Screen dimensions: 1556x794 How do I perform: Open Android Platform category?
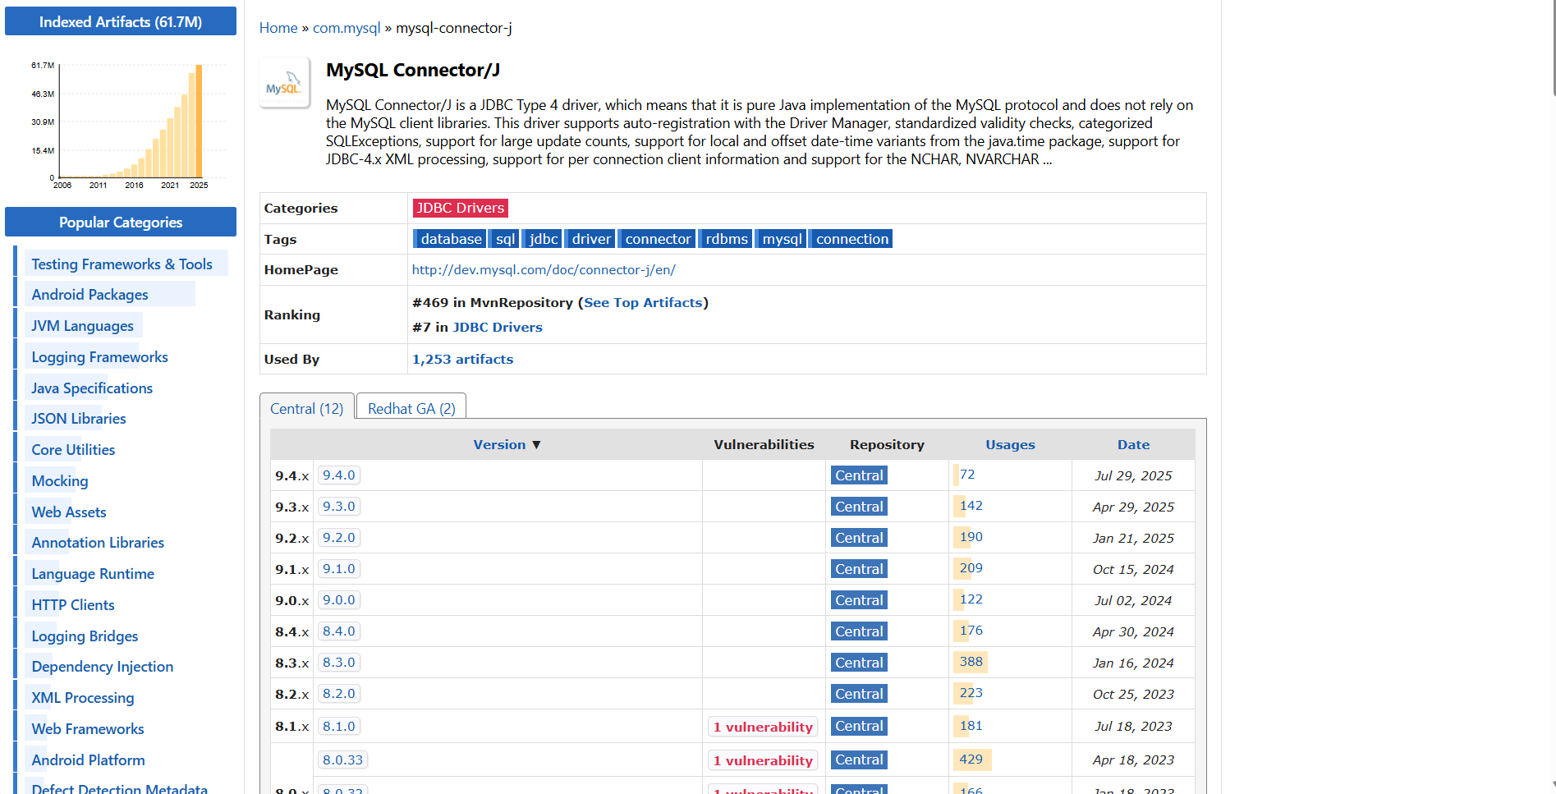click(88, 760)
